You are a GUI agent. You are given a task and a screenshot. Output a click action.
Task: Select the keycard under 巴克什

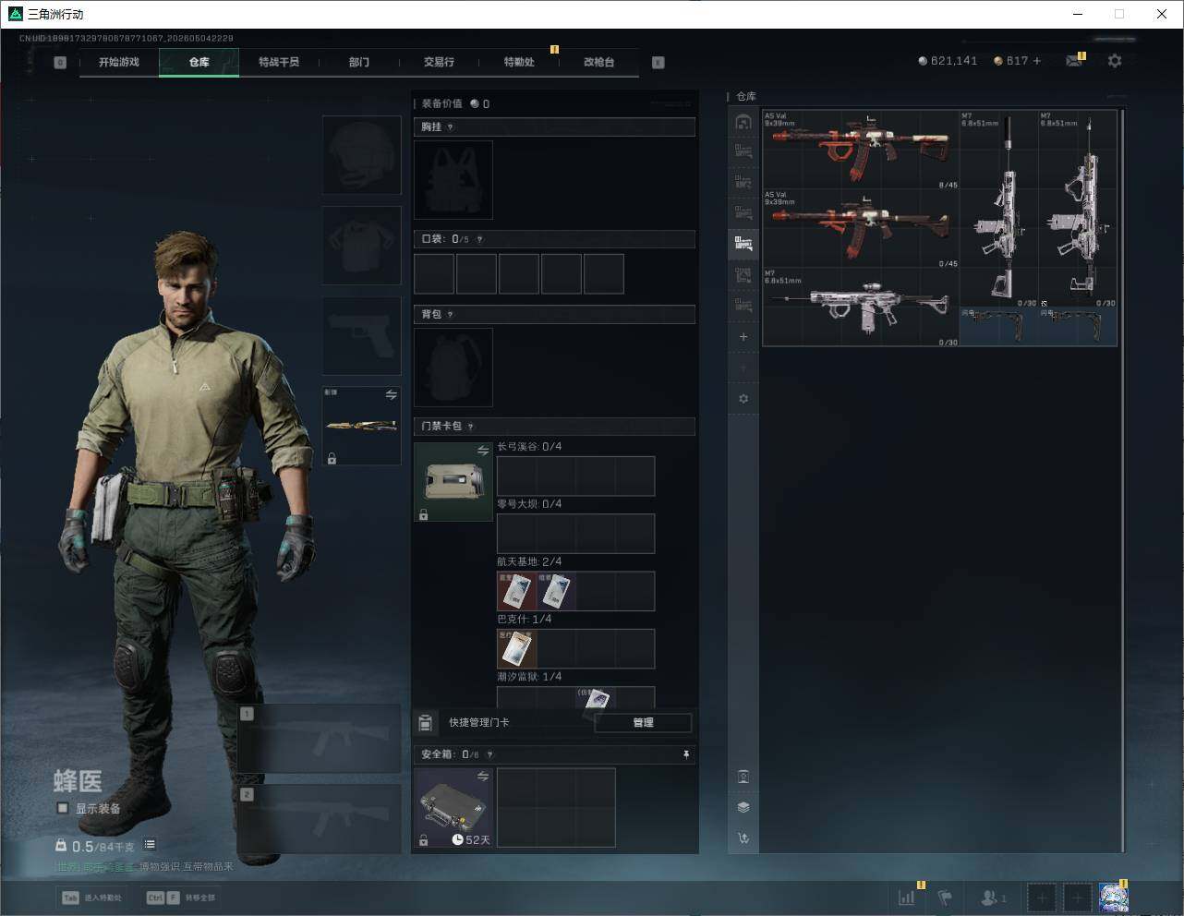517,649
